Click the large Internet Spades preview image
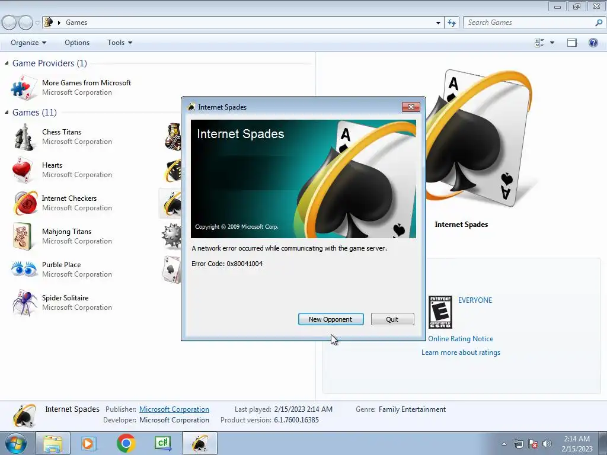607x455 pixels. 479,139
